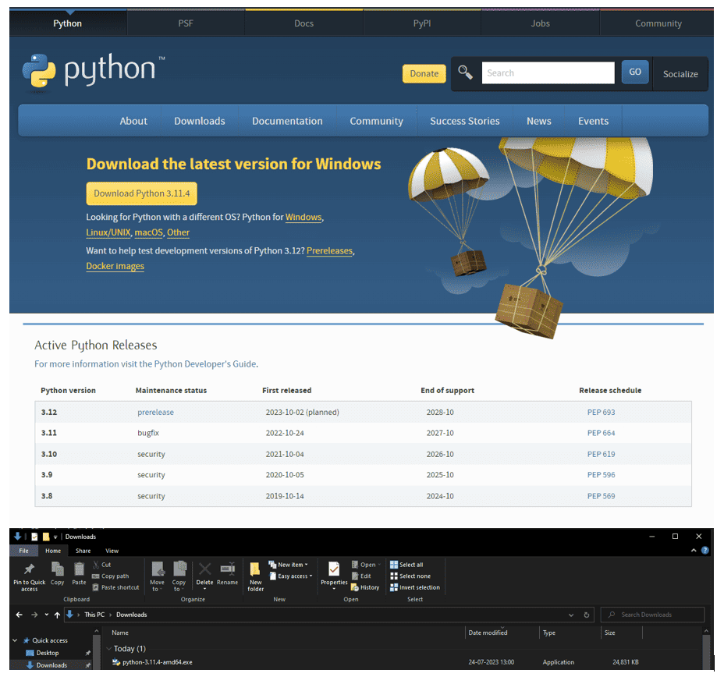This screenshot has width=724, height=684.
Task: Click Paste shortcut in the ribbon
Action: [115, 587]
